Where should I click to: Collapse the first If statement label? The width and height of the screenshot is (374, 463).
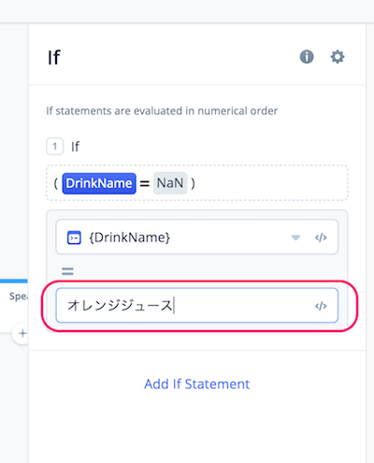click(x=75, y=147)
